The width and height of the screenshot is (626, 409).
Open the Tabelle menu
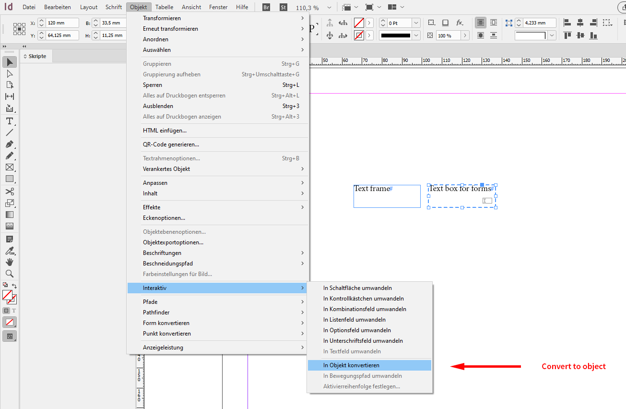[165, 7]
